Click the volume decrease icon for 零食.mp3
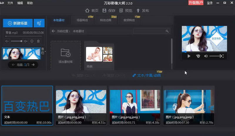This screenshot has height=136, width=235. coord(7,41)
